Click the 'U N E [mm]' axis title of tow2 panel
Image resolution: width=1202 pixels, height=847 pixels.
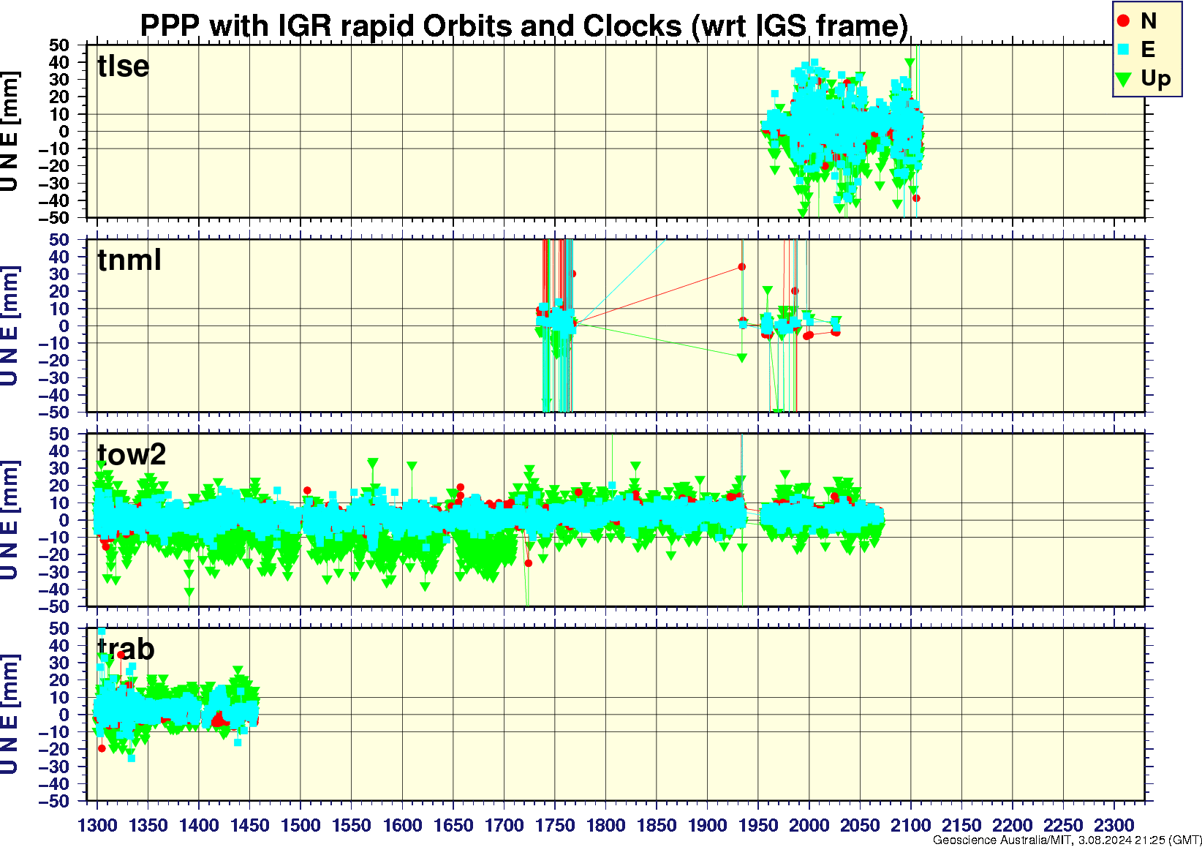point(10,521)
